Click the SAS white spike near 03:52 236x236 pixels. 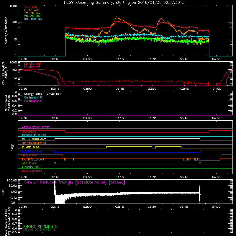click(x=200, y=191)
